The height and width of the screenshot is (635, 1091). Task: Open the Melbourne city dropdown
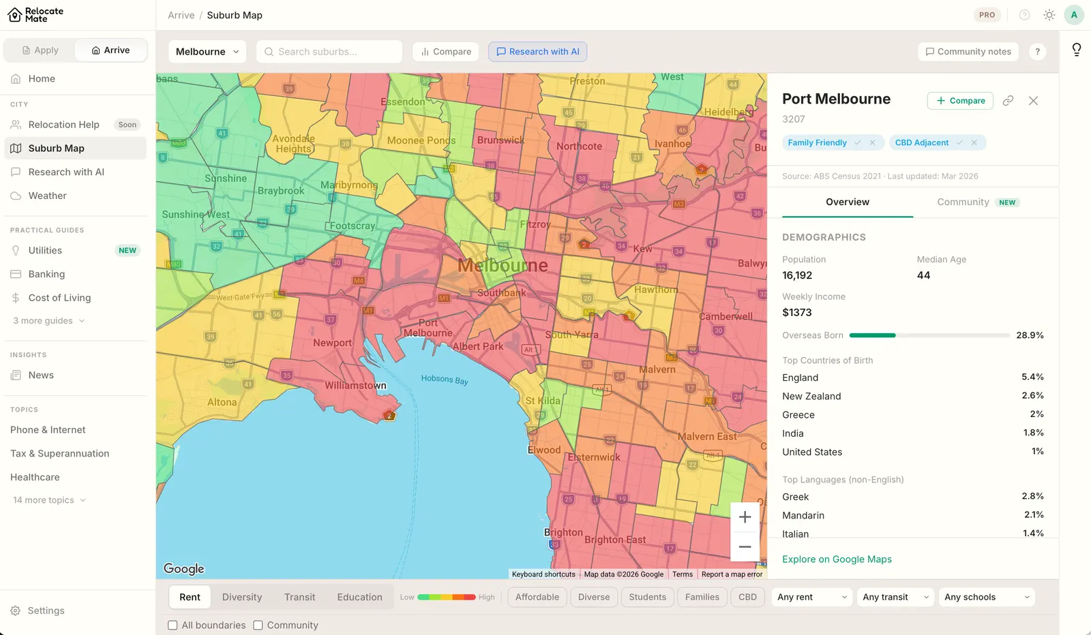tap(207, 52)
